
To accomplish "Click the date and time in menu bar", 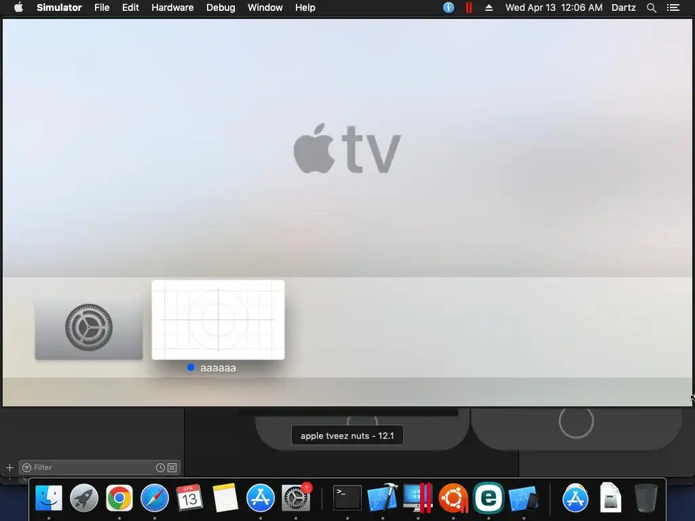I will 554,7.
